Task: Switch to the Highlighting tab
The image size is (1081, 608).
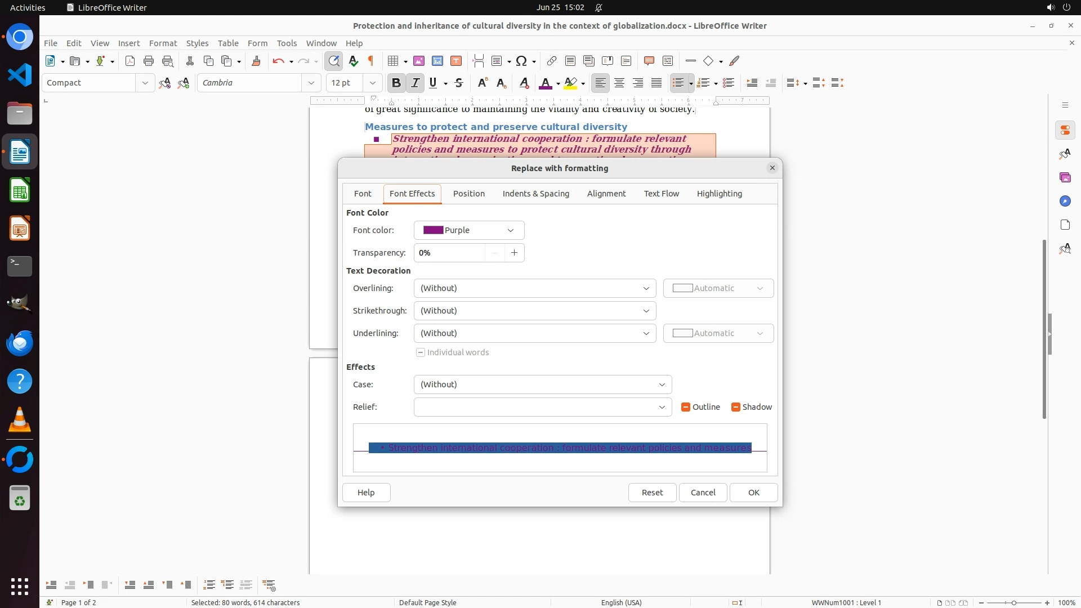Action: (x=719, y=194)
